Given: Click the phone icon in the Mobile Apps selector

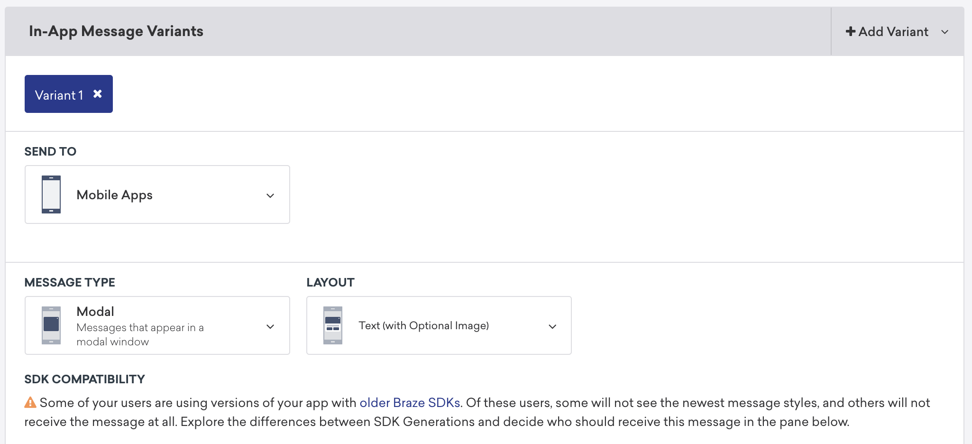Looking at the screenshot, I should point(50,194).
